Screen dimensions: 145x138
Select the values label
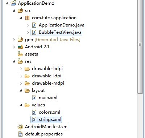click(x=38, y=105)
